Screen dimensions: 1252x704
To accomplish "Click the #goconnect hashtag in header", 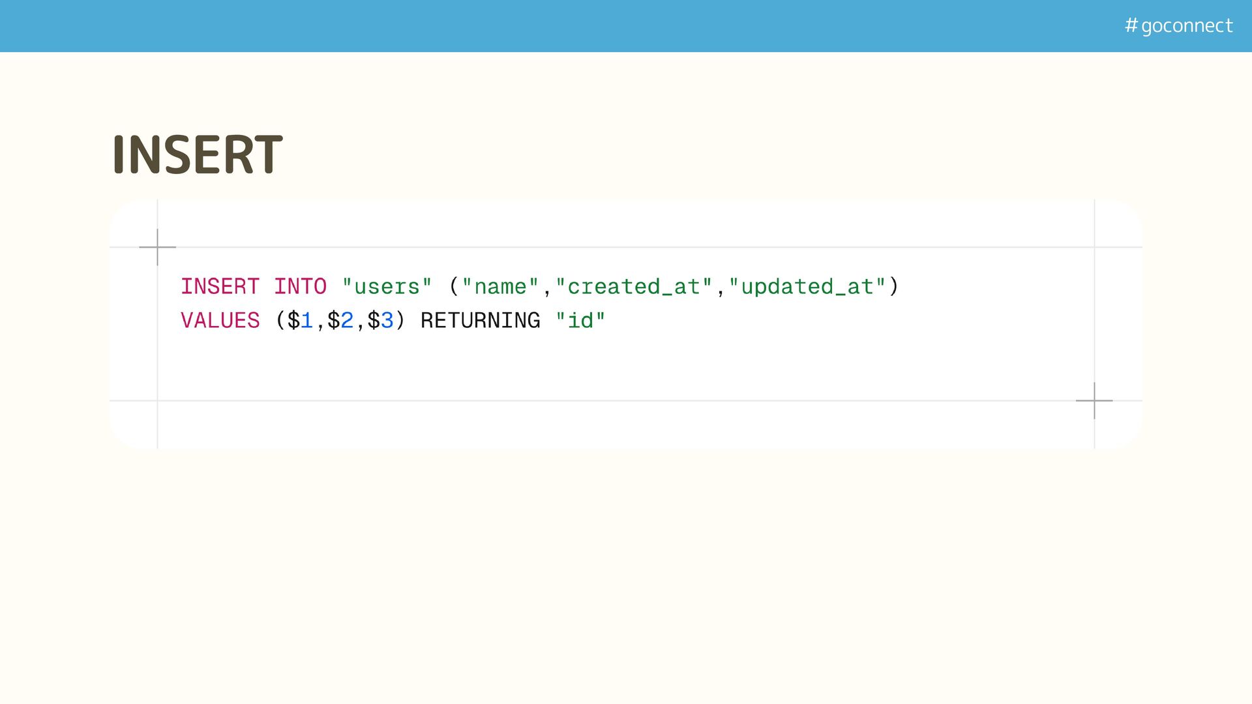I will (x=1178, y=25).
